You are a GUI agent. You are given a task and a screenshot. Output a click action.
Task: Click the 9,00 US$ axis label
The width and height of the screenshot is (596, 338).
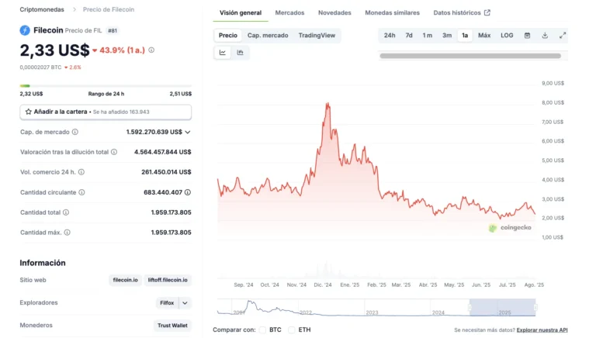[553, 83]
